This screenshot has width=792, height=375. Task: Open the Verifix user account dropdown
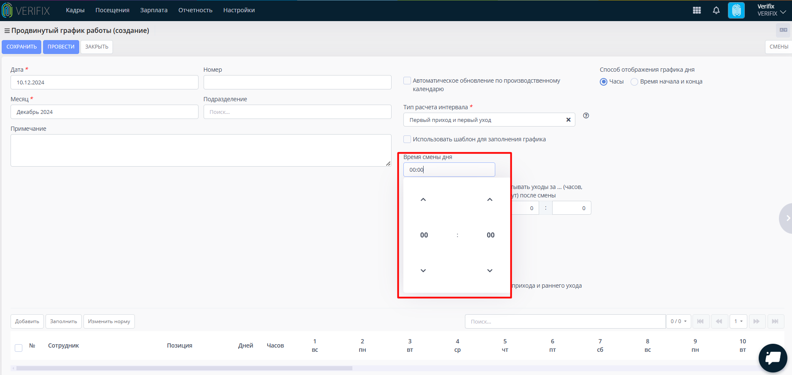771,10
